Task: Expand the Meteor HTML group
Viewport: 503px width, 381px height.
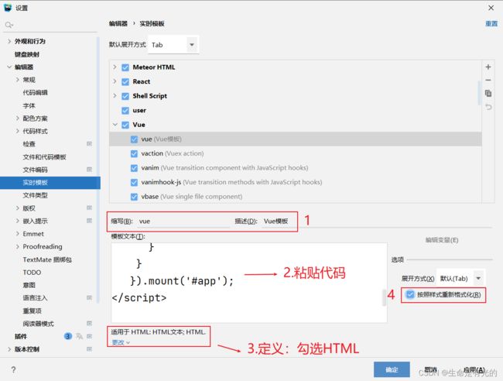Action: point(115,67)
